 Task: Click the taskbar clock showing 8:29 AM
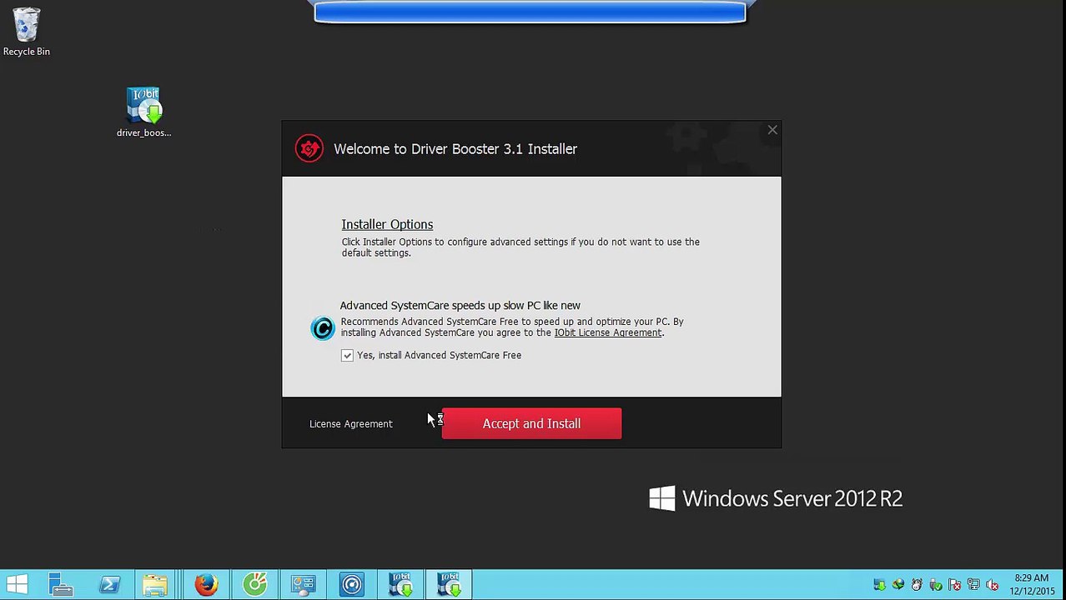coord(1032,585)
